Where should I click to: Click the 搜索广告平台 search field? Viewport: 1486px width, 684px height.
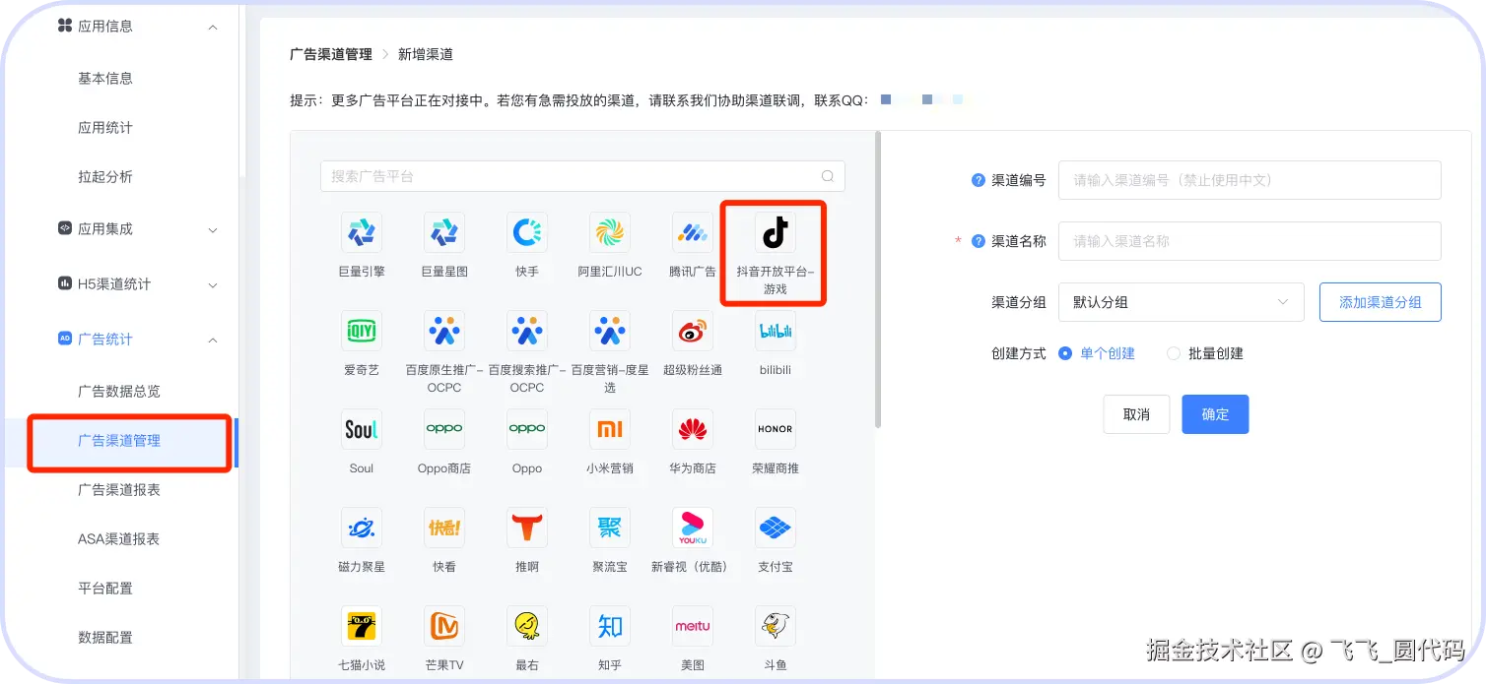[582, 176]
